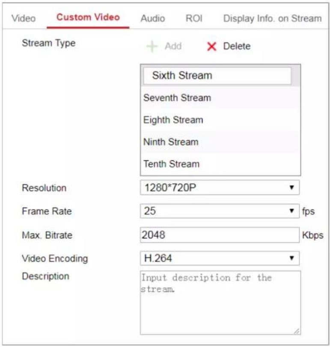Switch to the Video tab
This screenshot has width=330, height=347.
click(x=24, y=18)
